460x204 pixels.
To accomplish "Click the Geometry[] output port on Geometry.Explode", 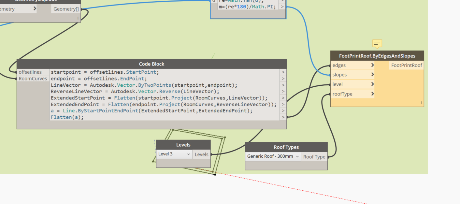I will [65, 9].
